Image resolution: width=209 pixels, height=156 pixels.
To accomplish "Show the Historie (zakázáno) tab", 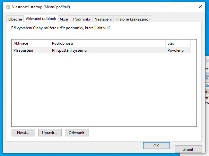I will coord(132,19).
